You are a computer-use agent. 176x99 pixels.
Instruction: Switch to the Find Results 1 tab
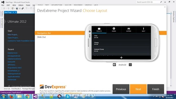pyautogui.click(x=16, y=88)
